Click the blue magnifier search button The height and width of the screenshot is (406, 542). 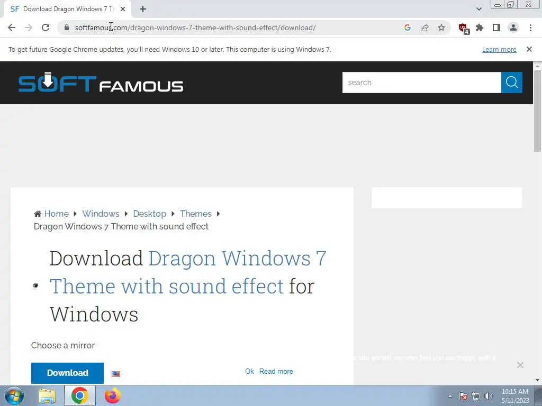click(x=512, y=82)
